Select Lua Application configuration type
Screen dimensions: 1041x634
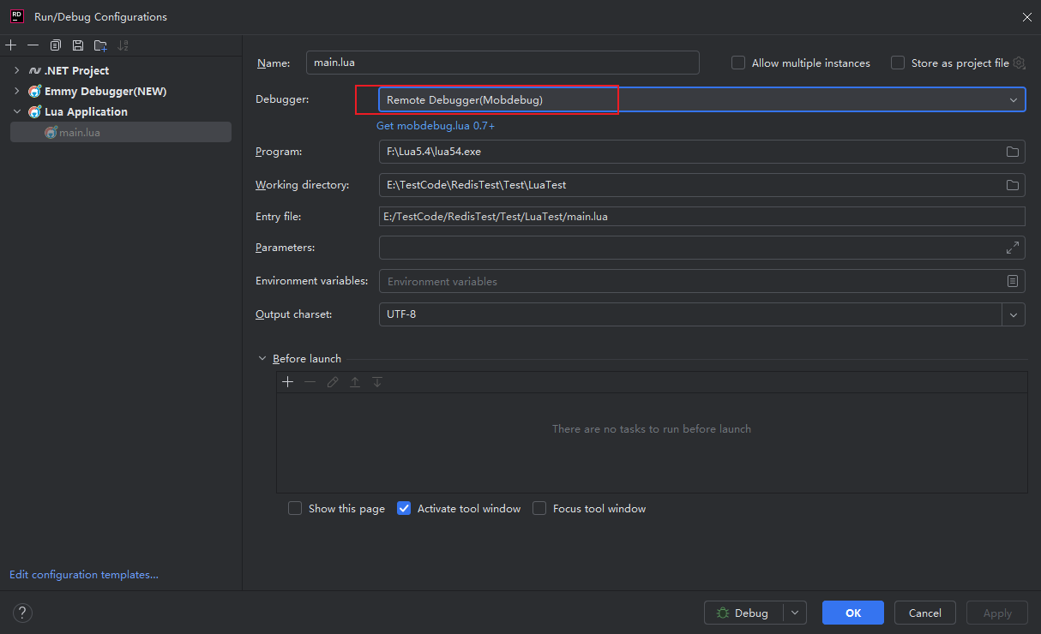[86, 111]
